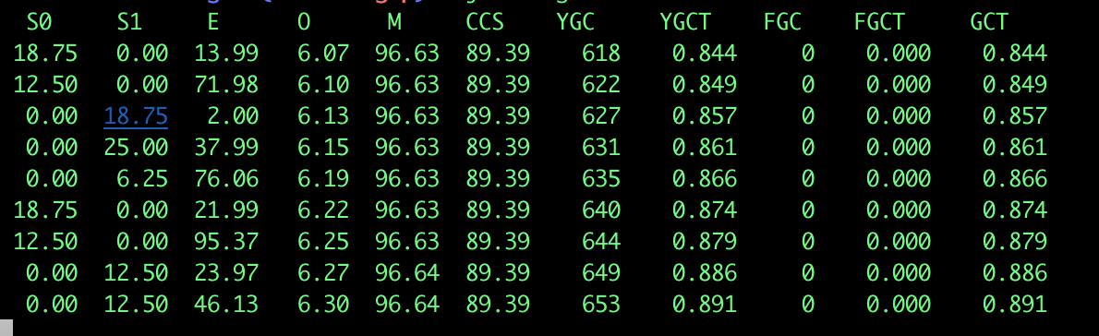This screenshot has height=336, width=1099.
Task: Click the YGC column header
Action: 574,22
